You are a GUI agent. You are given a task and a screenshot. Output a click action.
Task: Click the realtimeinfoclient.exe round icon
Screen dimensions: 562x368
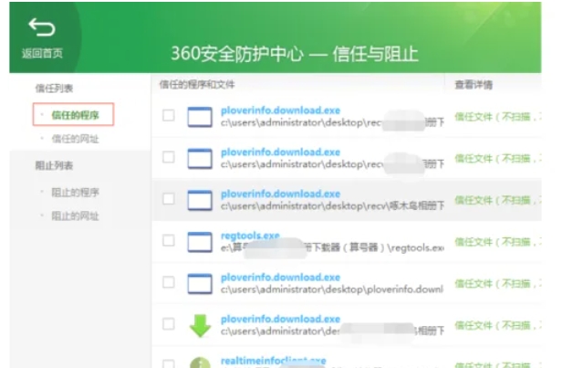[x=199, y=362]
